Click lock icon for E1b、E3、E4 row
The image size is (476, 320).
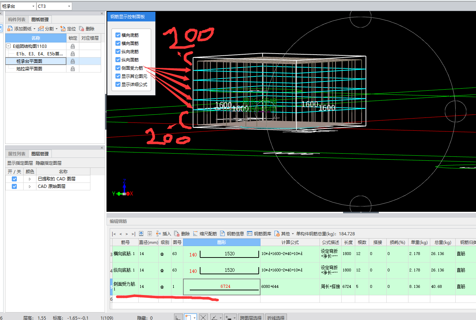click(73, 54)
